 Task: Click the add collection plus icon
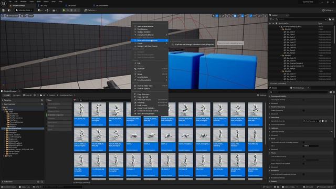coord(38,182)
